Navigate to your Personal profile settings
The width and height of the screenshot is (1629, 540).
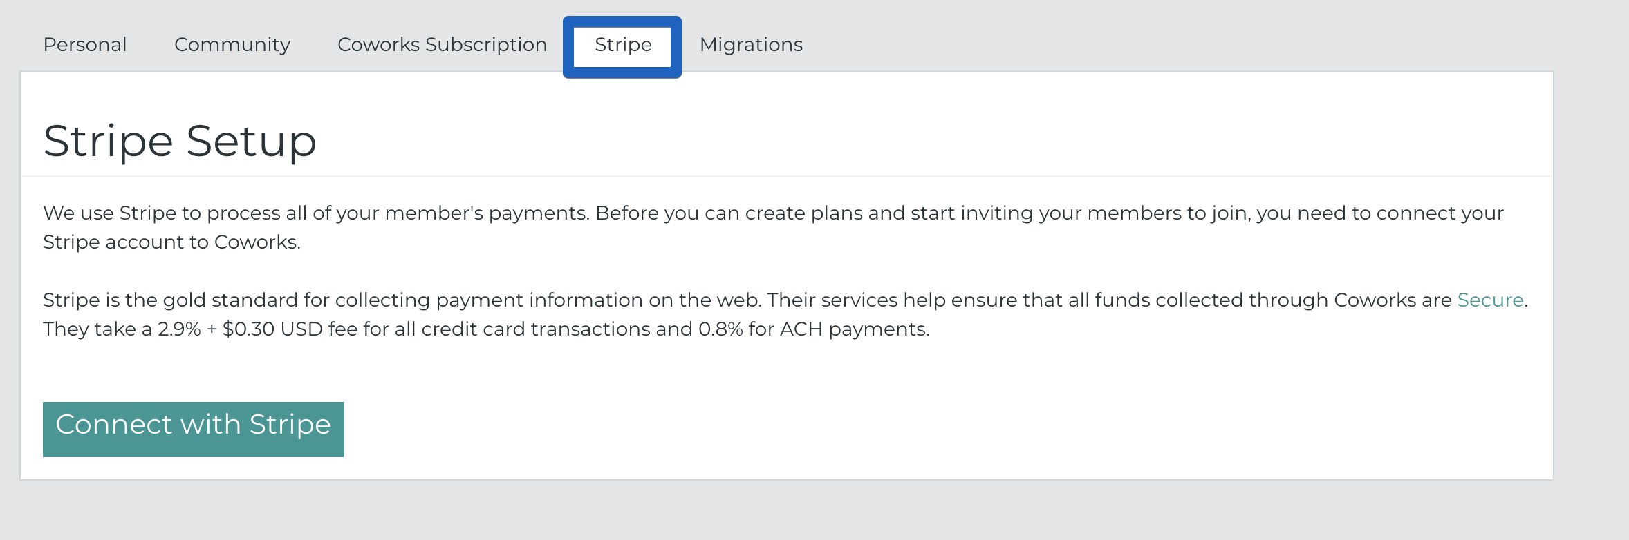pyautogui.click(x=84, y=45)
